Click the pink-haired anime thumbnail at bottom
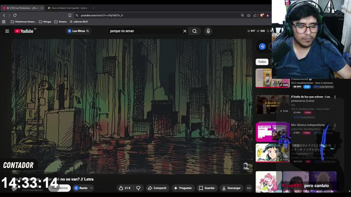 (x=269, y=182)
